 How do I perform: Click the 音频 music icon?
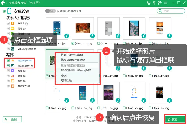[x=13, y=76]
